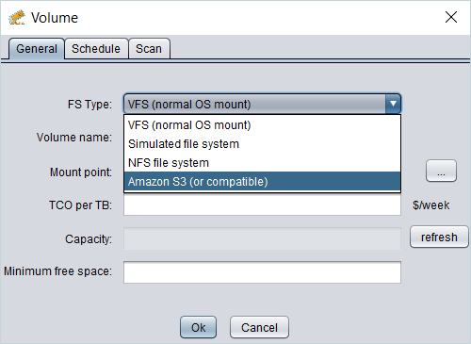The height and width of the screenshot is (344, 471).
Task: Confirm with the Ok button
Action: pos(198,327)
